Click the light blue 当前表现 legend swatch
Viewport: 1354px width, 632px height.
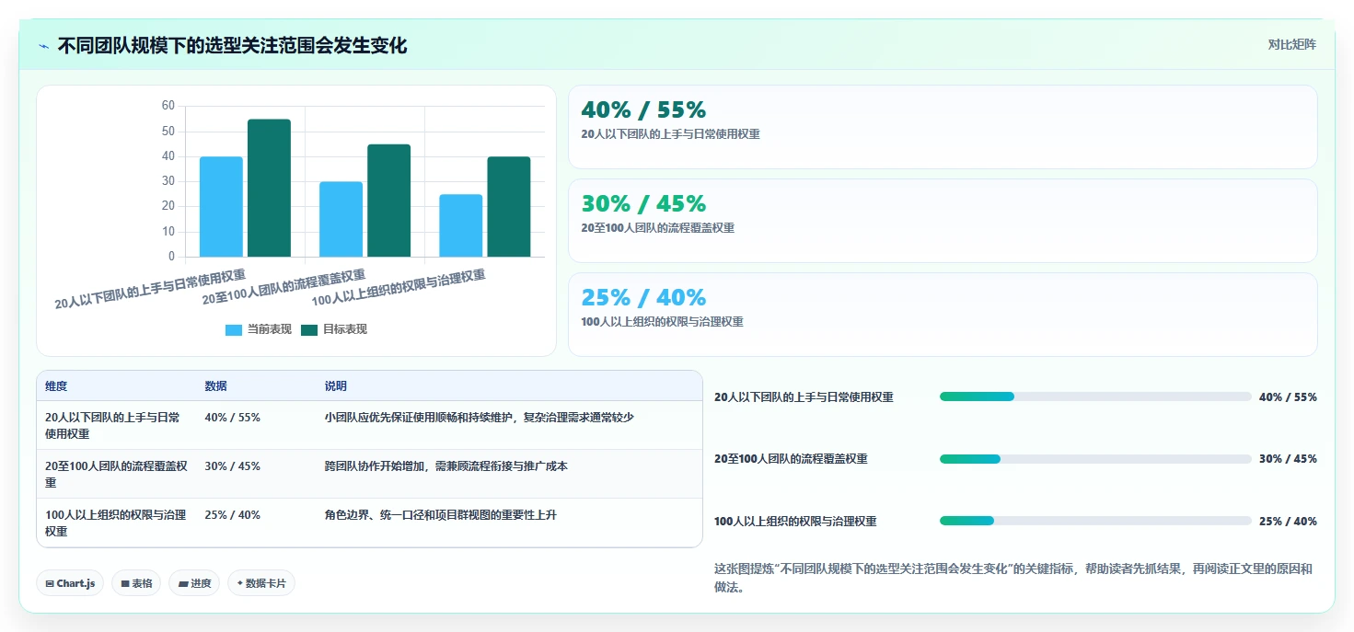pyautogui.click(x=234, y=329)
